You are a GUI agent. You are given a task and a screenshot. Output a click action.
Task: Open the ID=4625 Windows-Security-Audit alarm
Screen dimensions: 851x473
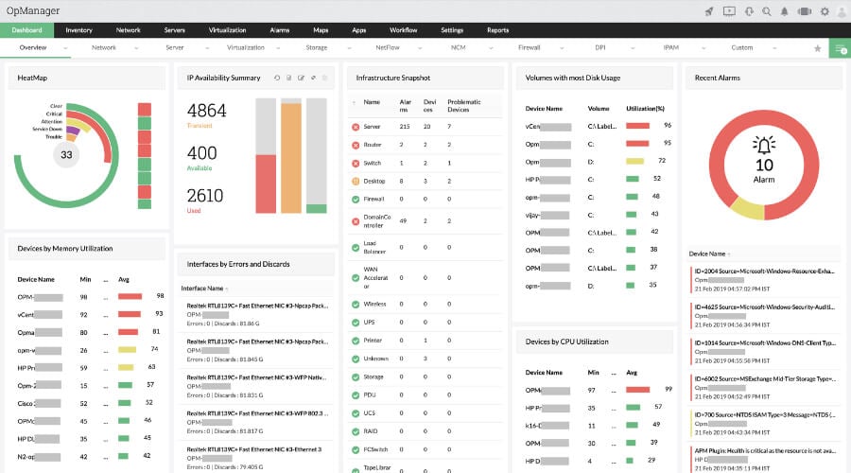tap(764, 307)
